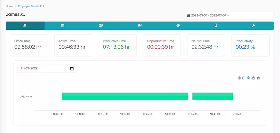Click Employee Details Full breadcrumb link

click(31, 6)
